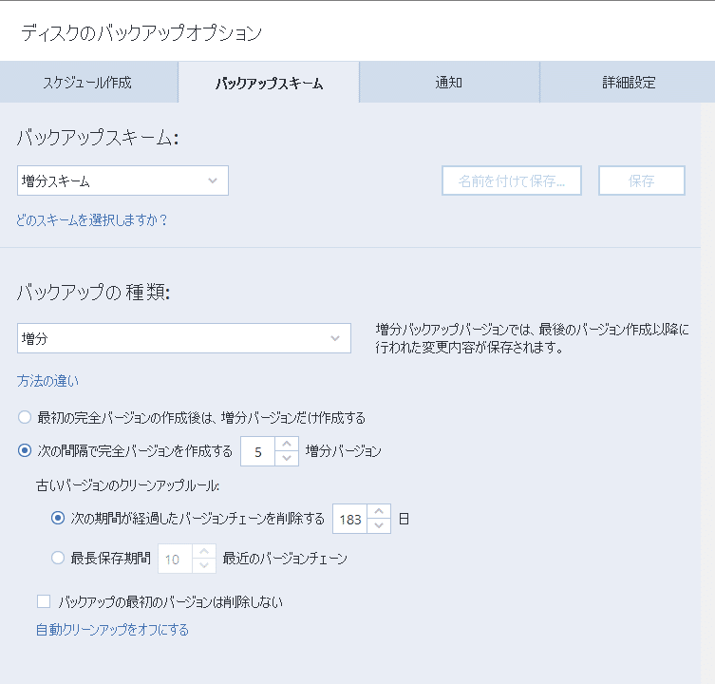Click the 保存 button
This screenshot has width=715, height=684.
pyautogui.click(x=642, y=180)
